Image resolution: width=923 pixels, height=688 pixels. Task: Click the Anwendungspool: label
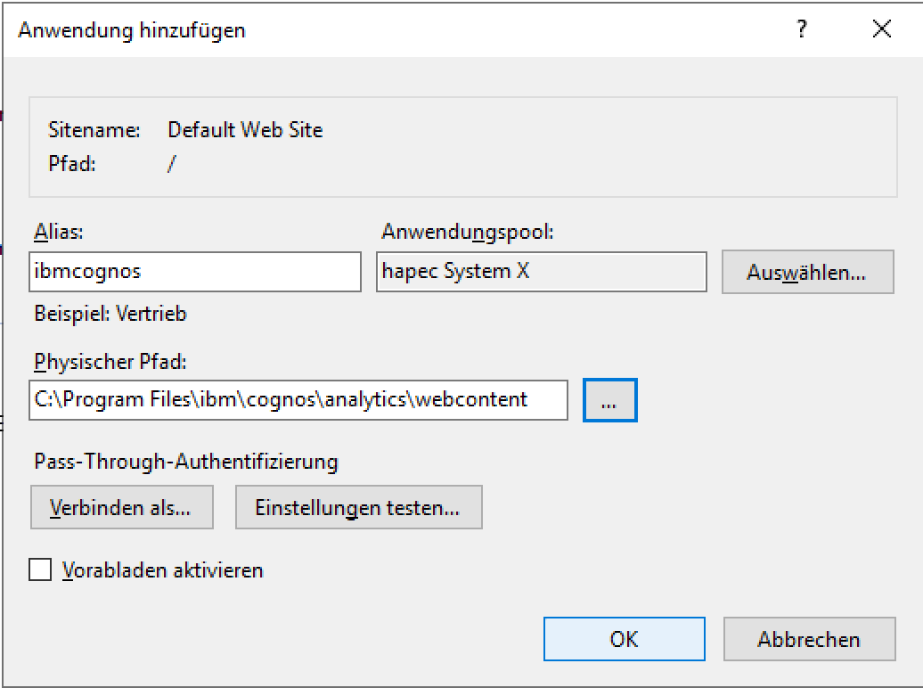[468, 232]
